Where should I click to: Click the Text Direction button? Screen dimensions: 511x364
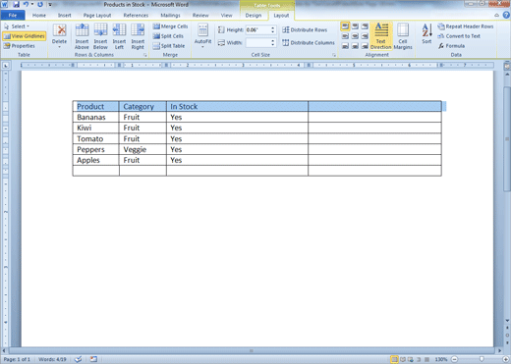click(381, 36)
